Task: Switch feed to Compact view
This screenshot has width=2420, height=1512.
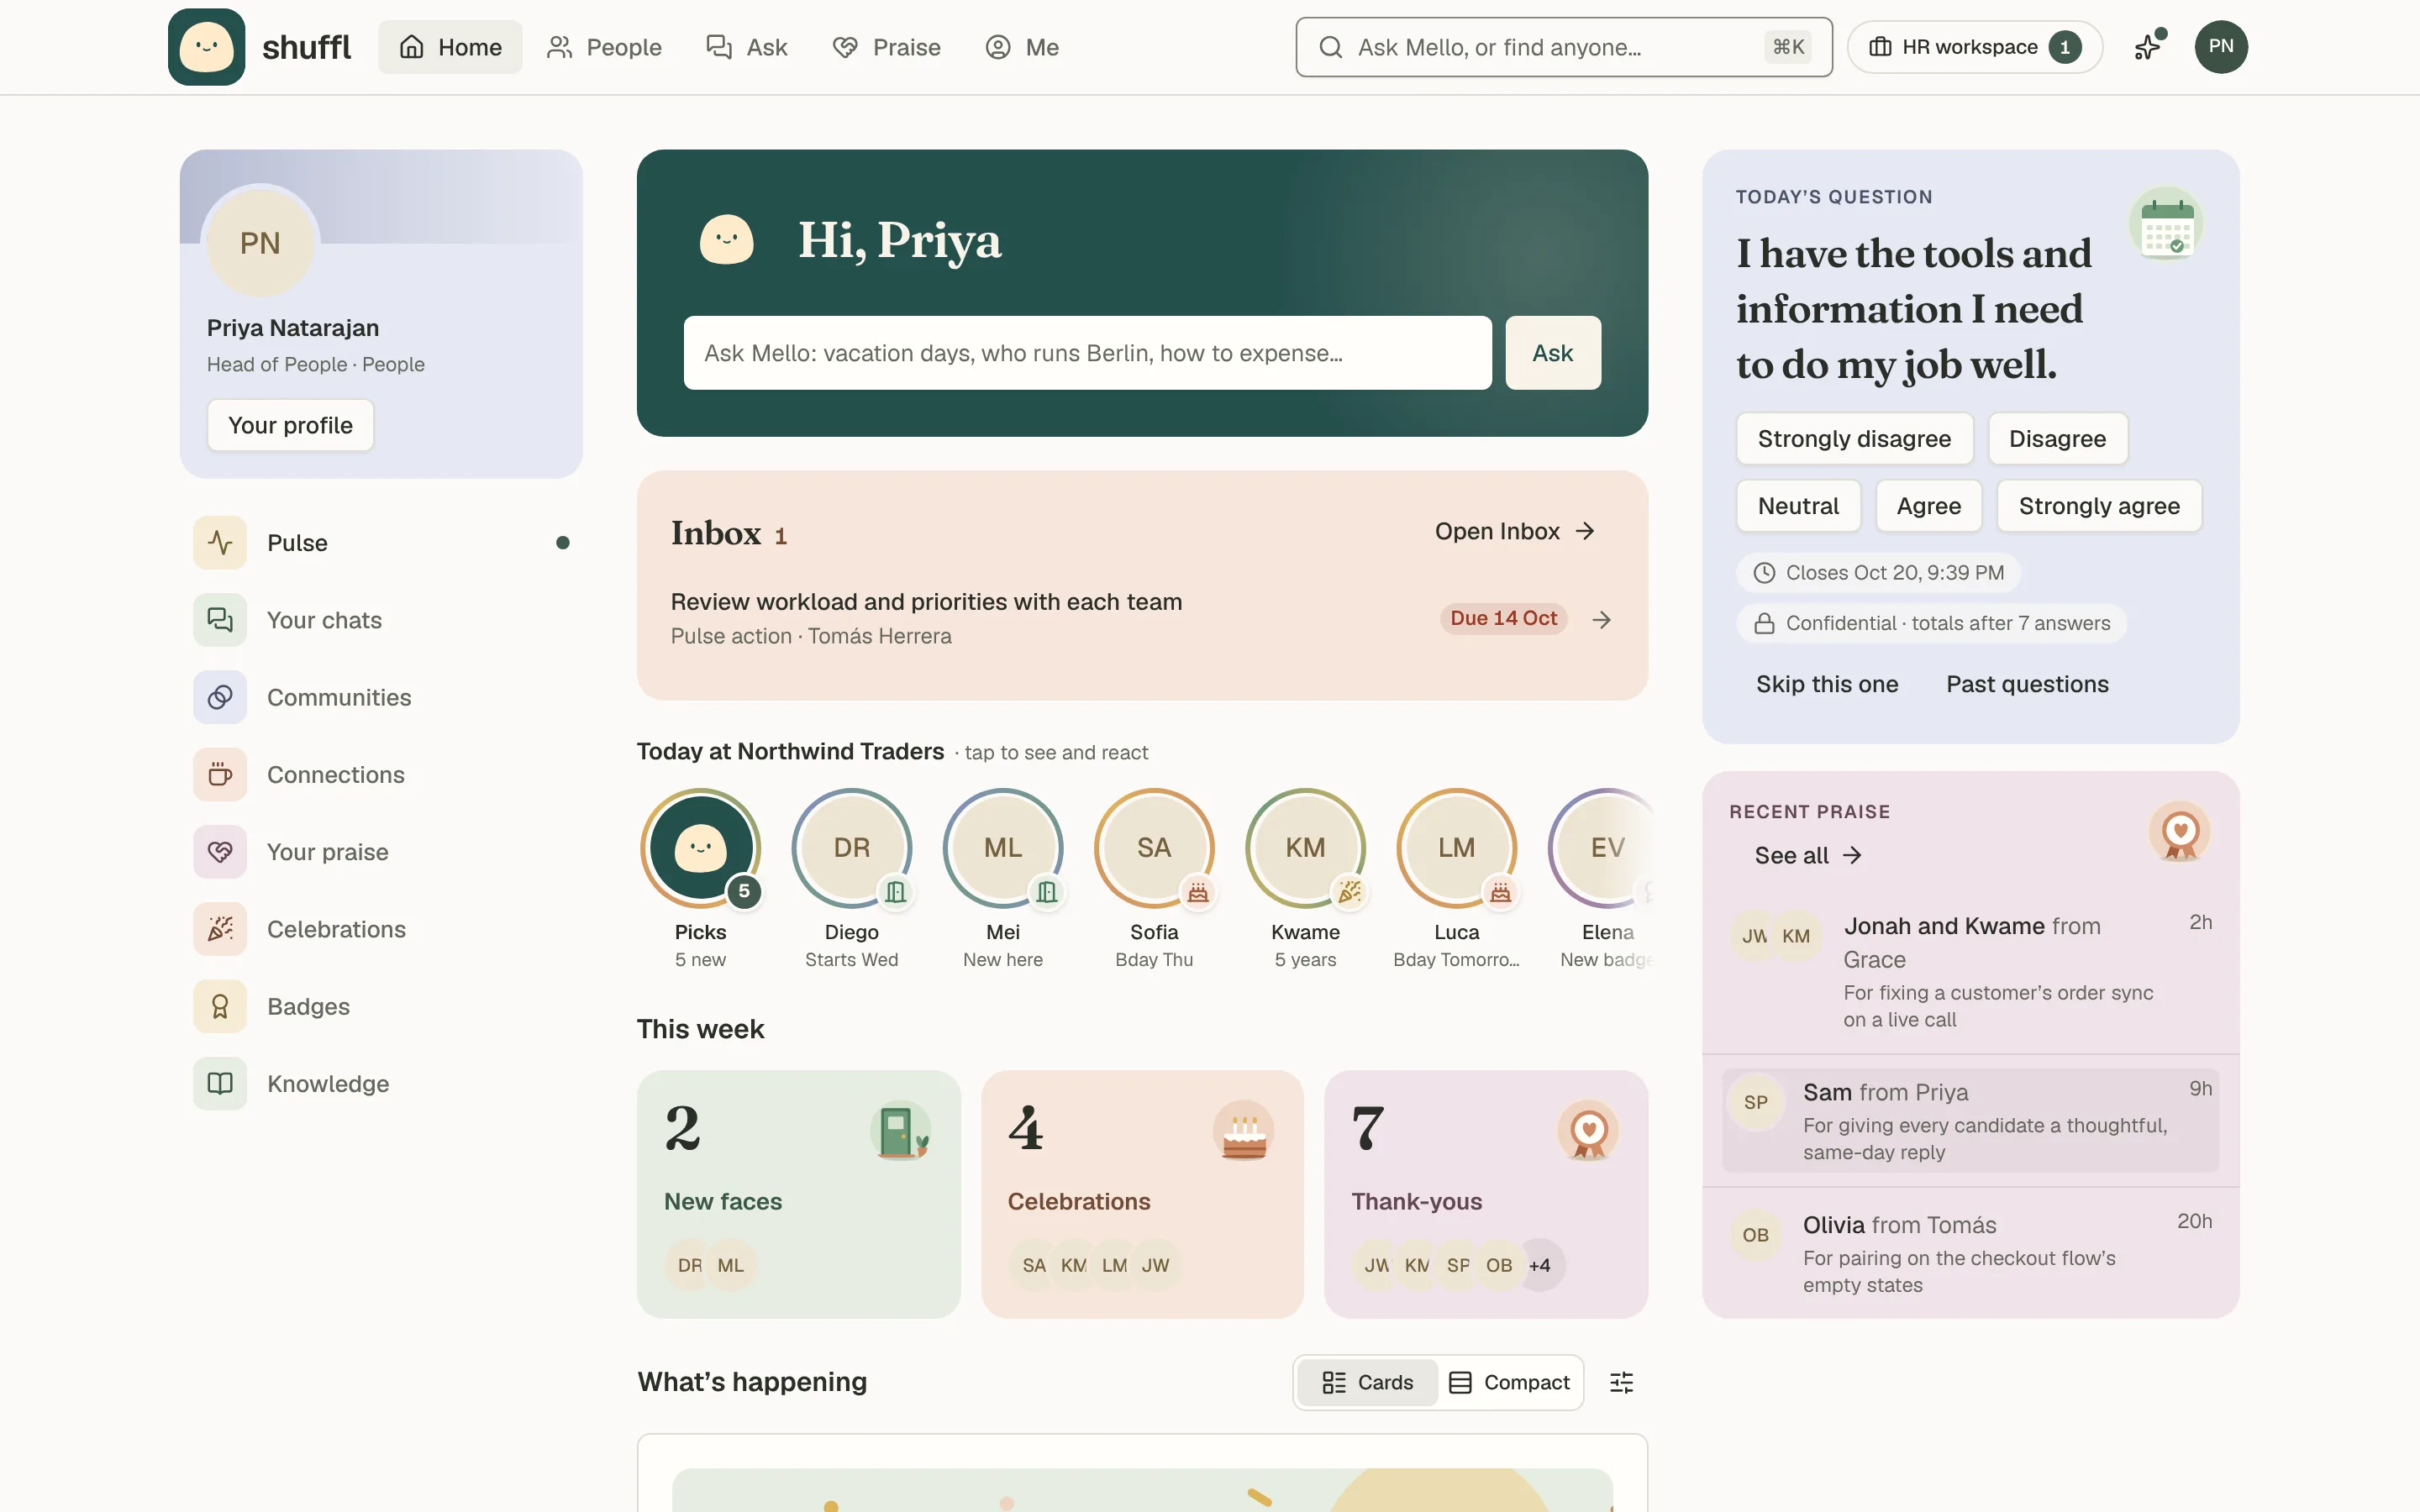Action: click(x=1510, y=1382)
